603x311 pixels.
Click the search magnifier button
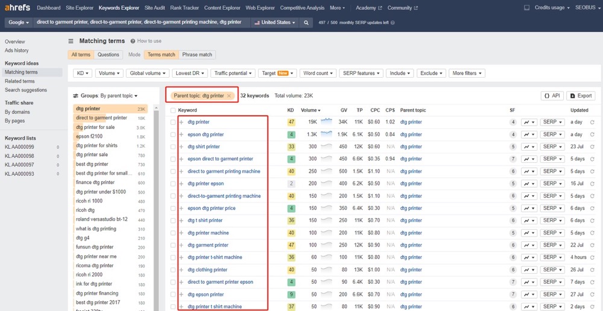coord(306,23)
